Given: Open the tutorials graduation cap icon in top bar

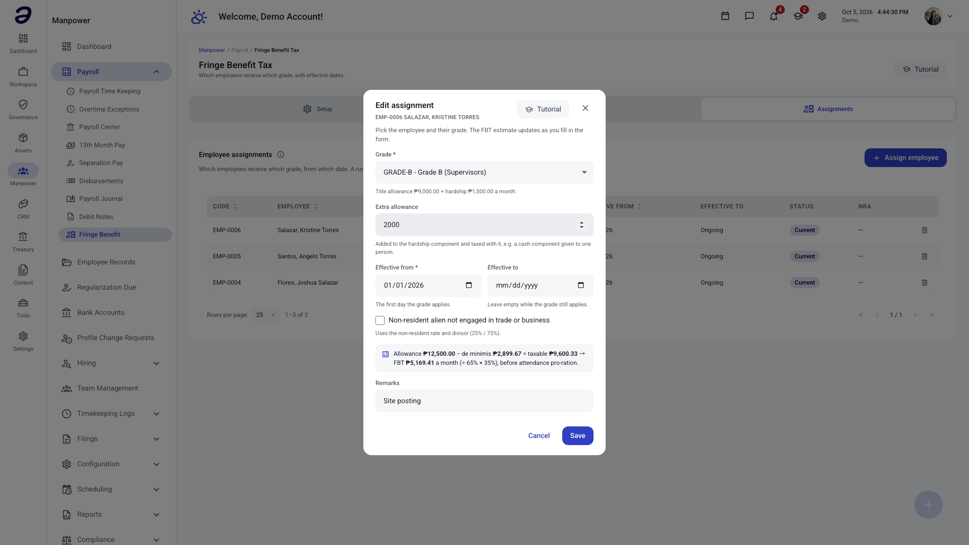Looking at the screenshot, I should 798,16.
